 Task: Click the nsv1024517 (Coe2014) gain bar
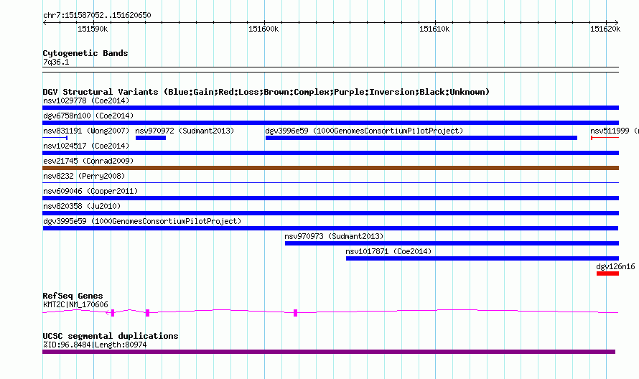[330, 153]
